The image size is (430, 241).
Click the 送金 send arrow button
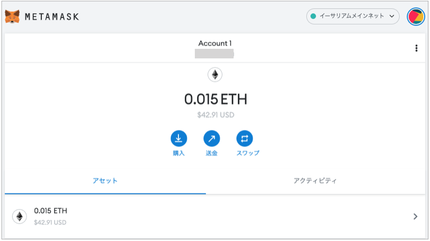coord(211,139)
